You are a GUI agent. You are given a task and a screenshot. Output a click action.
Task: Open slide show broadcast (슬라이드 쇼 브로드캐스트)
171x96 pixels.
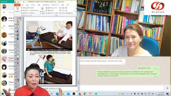(x=29, y=10)
